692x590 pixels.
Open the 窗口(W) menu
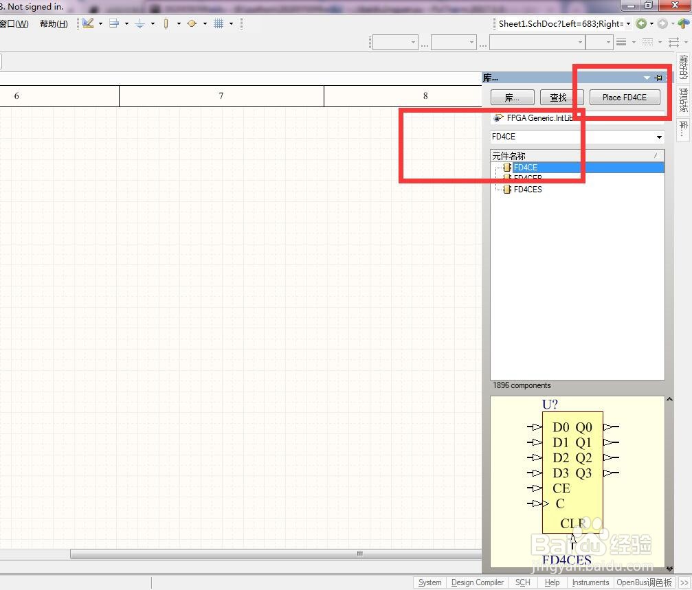point(14,24)
